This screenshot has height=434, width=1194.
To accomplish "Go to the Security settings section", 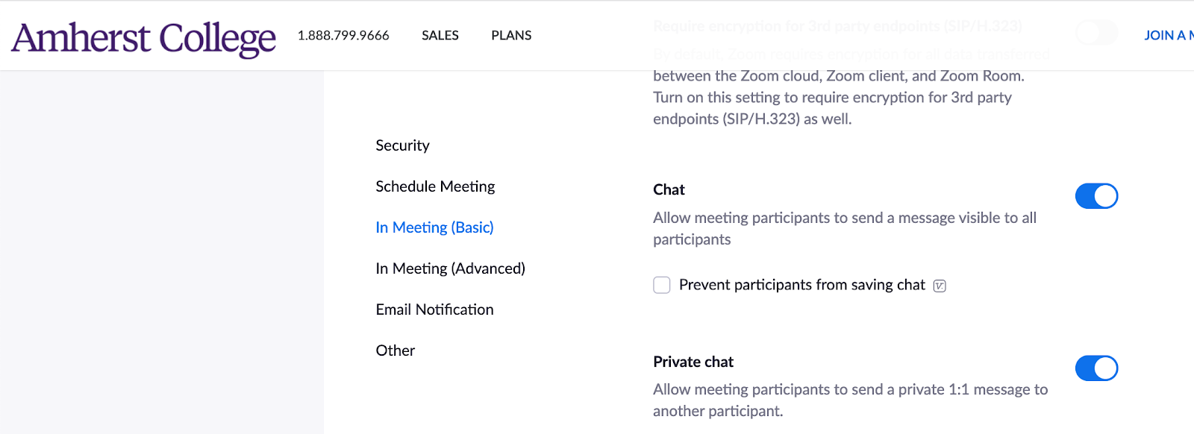I will point(402,145).
